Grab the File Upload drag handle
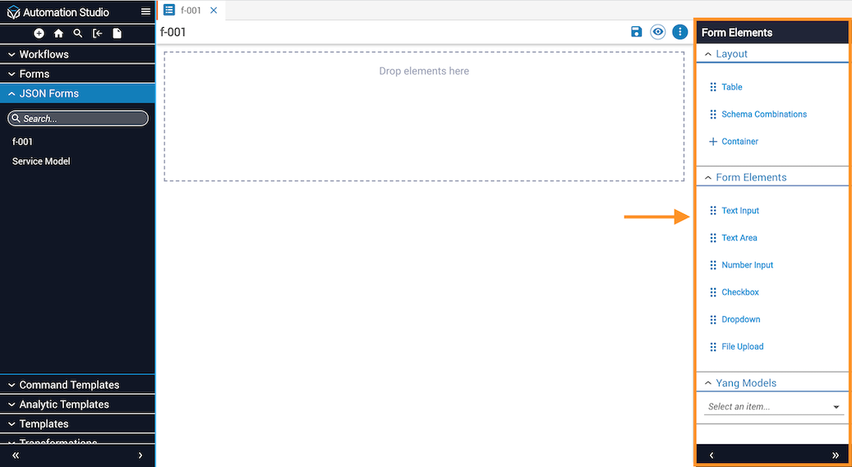This screenshot has width=852, height=467. coord(713,346)
